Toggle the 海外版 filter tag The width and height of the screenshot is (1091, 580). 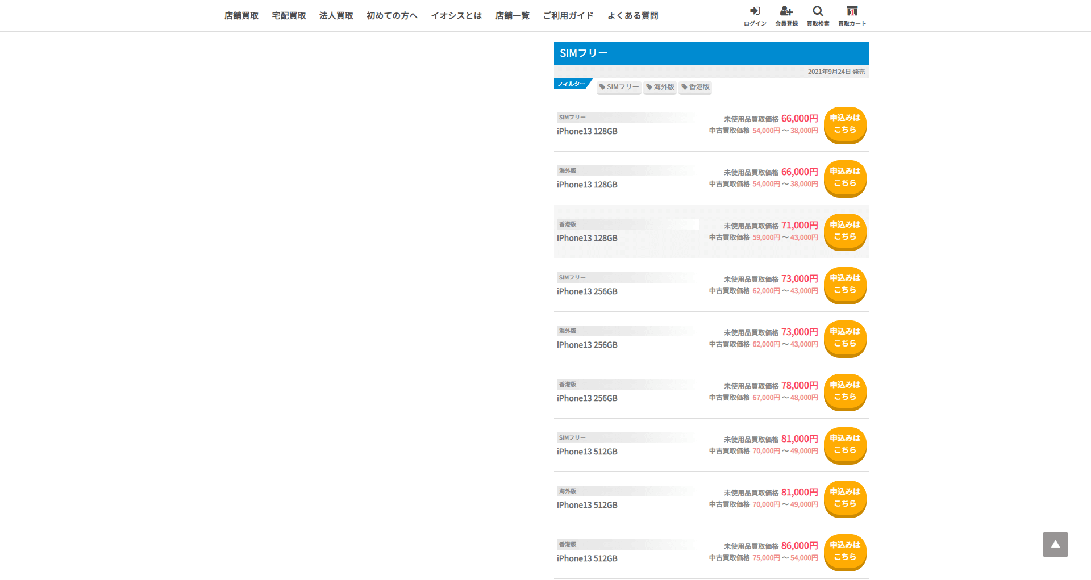point(660,87)
